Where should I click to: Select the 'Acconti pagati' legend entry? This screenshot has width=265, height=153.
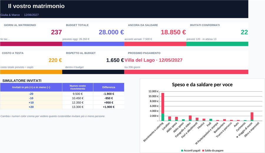pos(191,150)
